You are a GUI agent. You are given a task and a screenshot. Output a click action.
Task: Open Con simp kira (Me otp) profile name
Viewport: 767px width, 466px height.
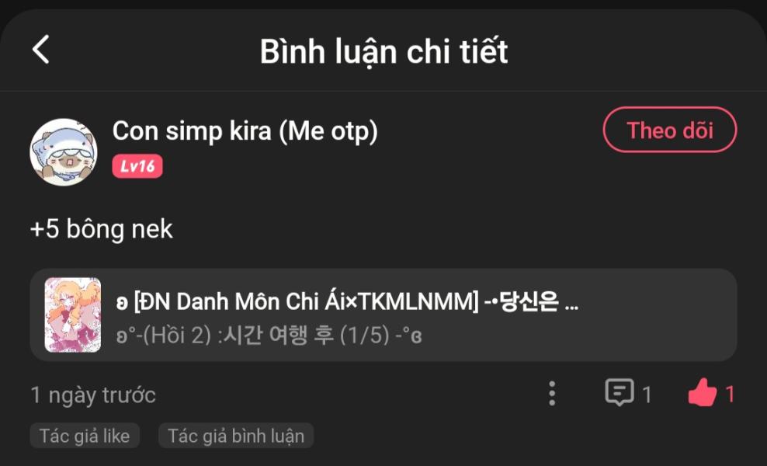pos(245,131)
